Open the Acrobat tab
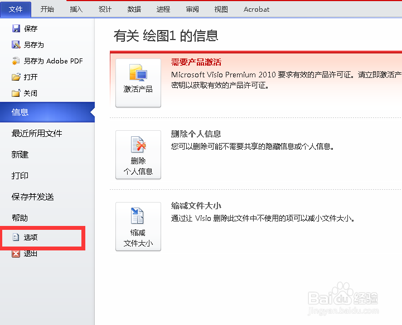Image resolution: width=402 pixels, height=325 pixels. click(256, 9)
